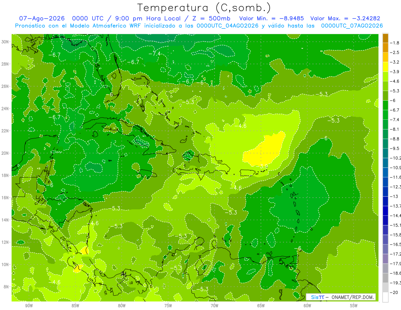This screenshot has width=401, height=310.
Task: Pick the gray swatch between -18.6 and -19.3
Action: (x=385, y=278)
